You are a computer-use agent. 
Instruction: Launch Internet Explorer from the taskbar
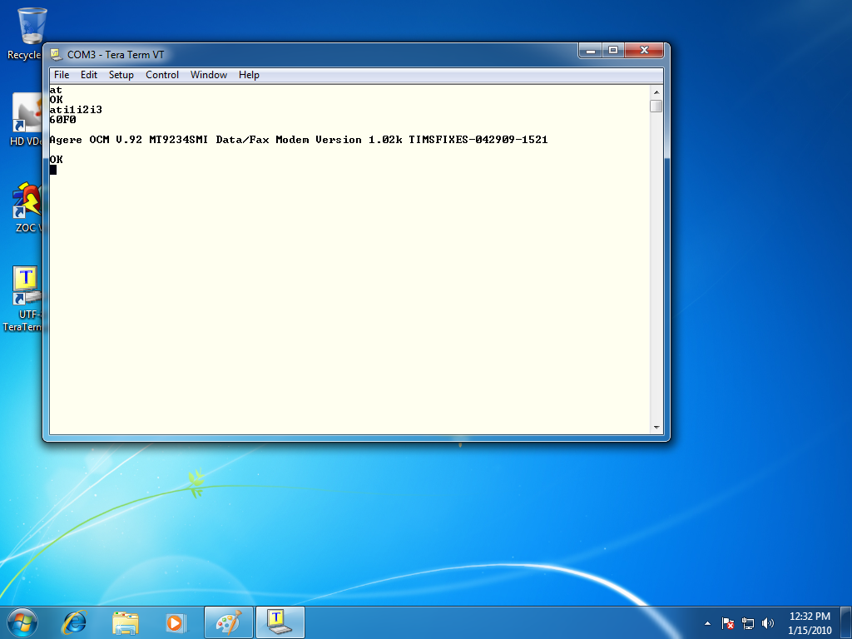[x=76, y=622]
